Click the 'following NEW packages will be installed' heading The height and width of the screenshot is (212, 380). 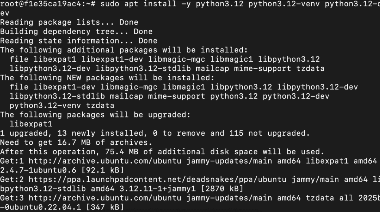107,77
